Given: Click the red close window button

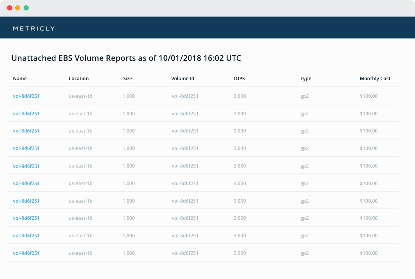Looking at the screenshot, I should (x=9, y=8).
